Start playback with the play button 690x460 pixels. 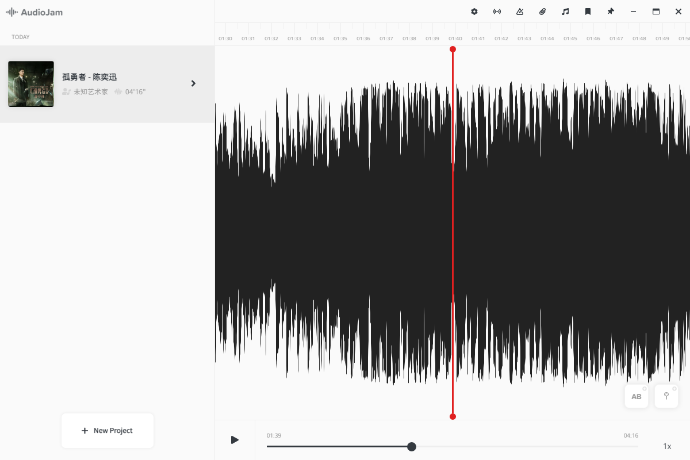tap(235, 440)
